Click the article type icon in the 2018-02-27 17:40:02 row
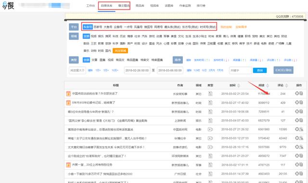This screenshot has height=183, width=308. coord(210,103)
